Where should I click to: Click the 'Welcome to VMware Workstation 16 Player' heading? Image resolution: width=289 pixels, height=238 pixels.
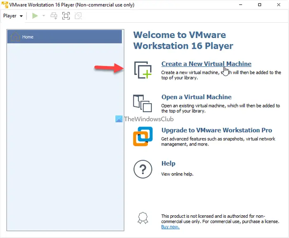(183, 40)
